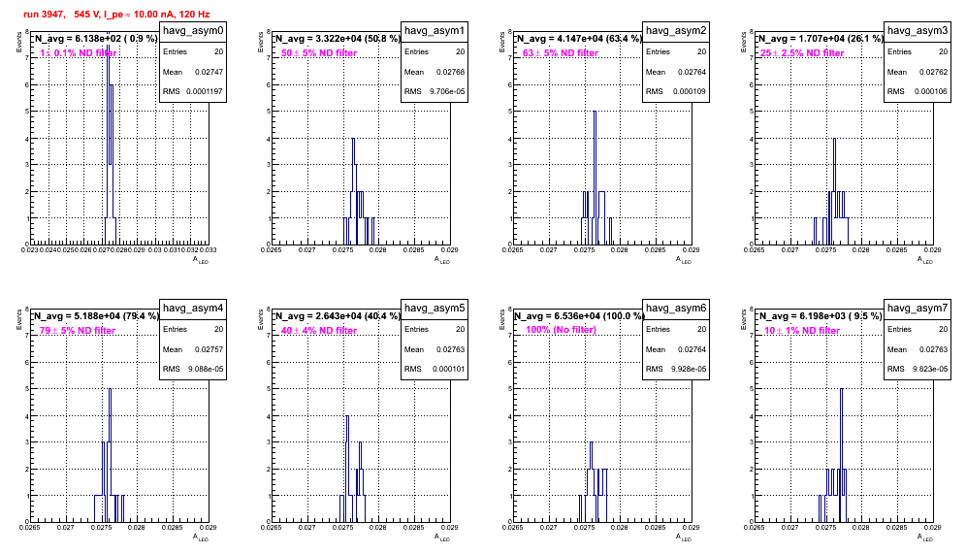Click the '63± 5% ND filter' label
966x555 pixels.
click(561, 53)
